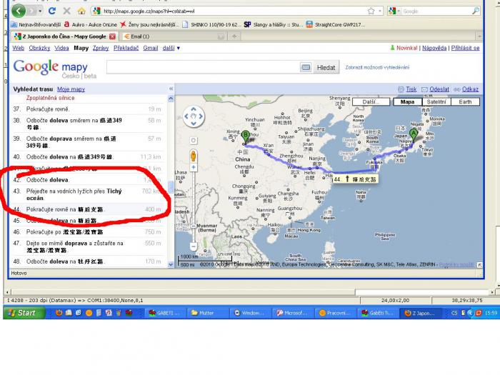The height and width of the screenshot is (375, 500).
Task: Open the 'Moje mapy' tab
Action: [x=71, y=89]
